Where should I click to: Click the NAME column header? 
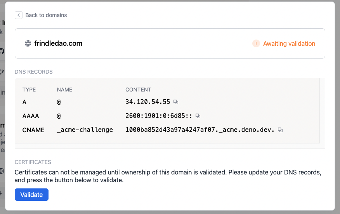[64, 90]
